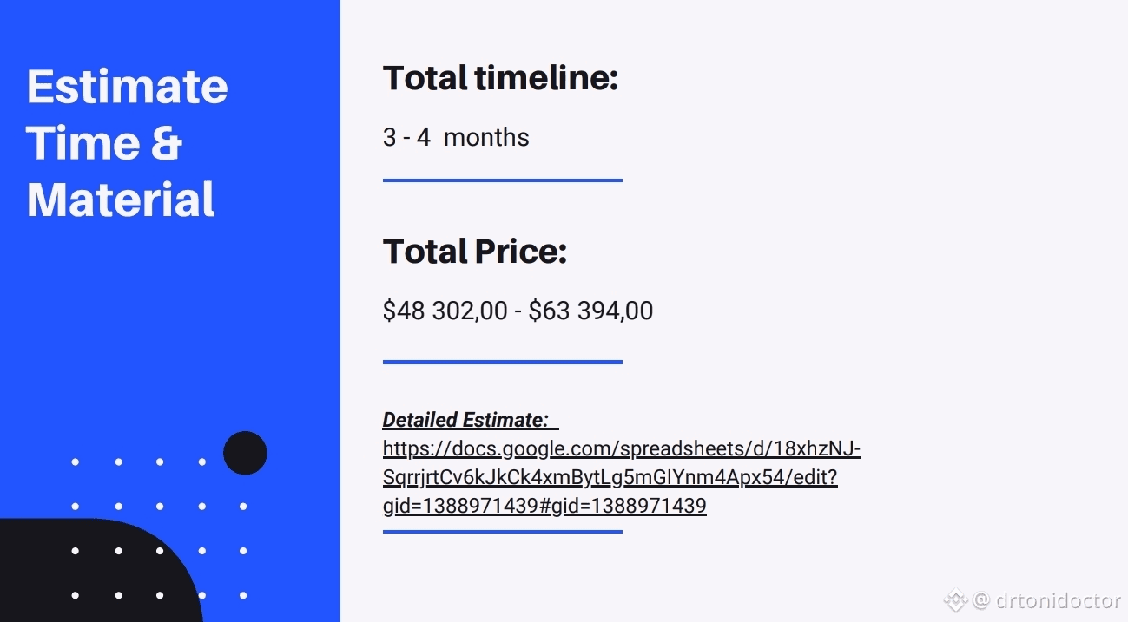Click the blue divider below the price
Viewport: 1128px width, 622px height.
click(502, 362)
